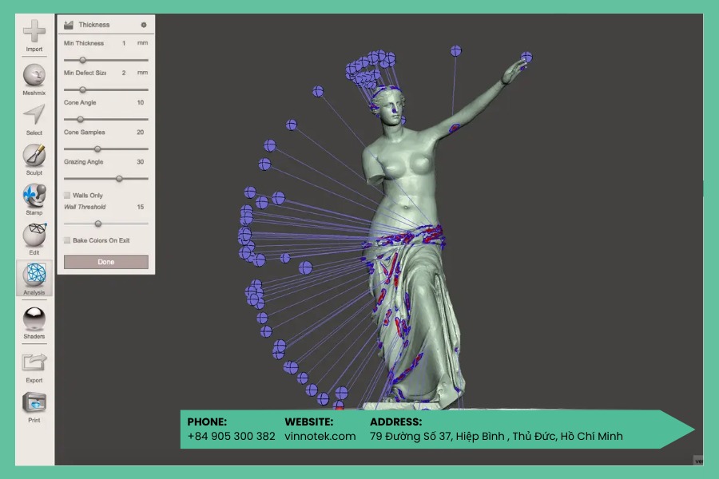Click the Wall Threshold label

(85, 207)
